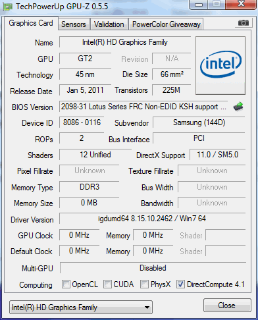This screenshot has width=258, height=320.
Task: Click the BIOS save chip icon
Action: click(x=238, y=107)
